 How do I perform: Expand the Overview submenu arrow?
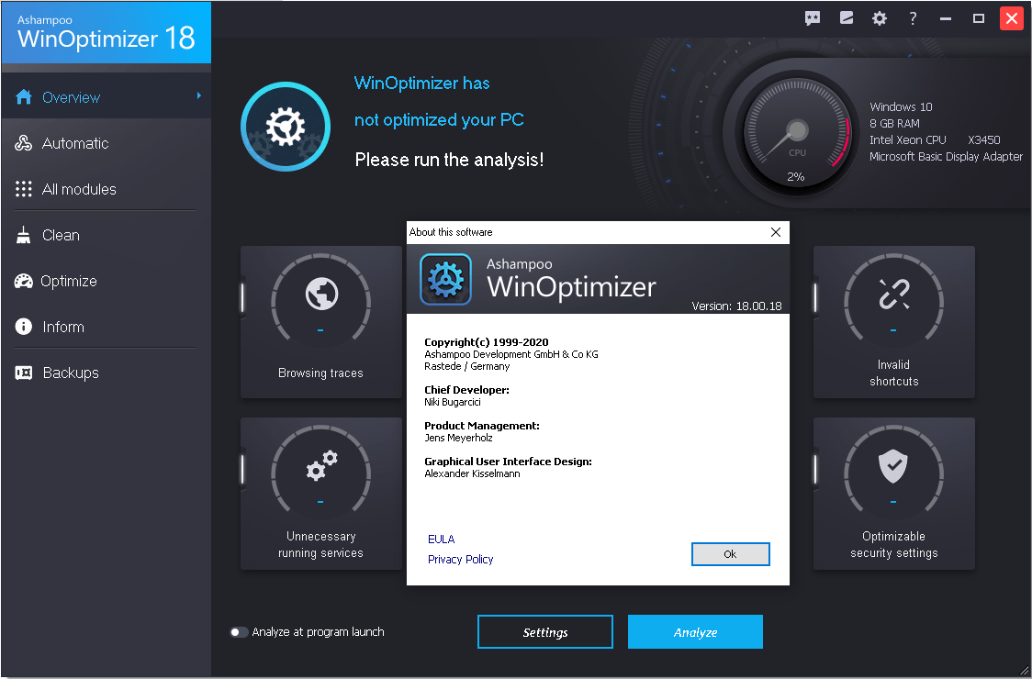pos(198,96)
